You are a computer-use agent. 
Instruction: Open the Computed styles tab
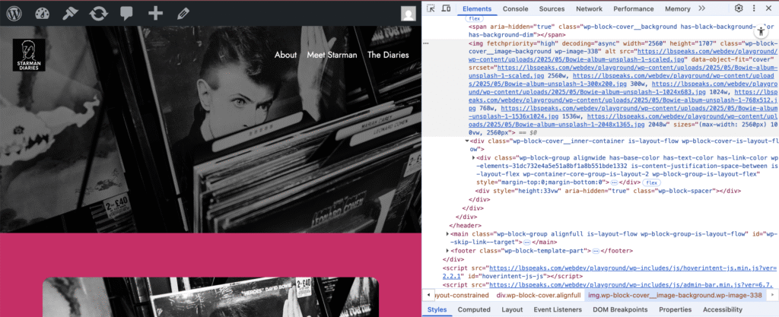coord(473,309)
